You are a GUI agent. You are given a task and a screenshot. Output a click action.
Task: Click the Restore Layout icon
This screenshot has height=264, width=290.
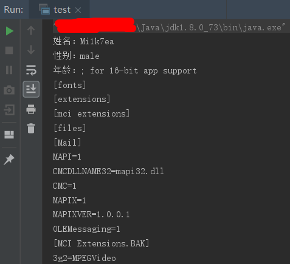(9, 135)
